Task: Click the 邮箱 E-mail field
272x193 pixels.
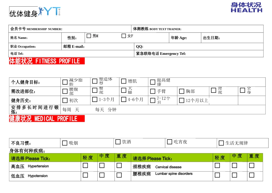Action: [x=98, y=47]
